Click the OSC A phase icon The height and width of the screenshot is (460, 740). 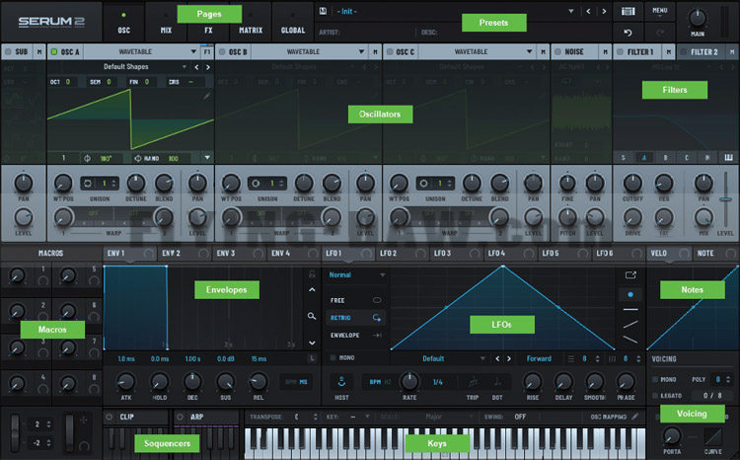[x=87, y=159]
